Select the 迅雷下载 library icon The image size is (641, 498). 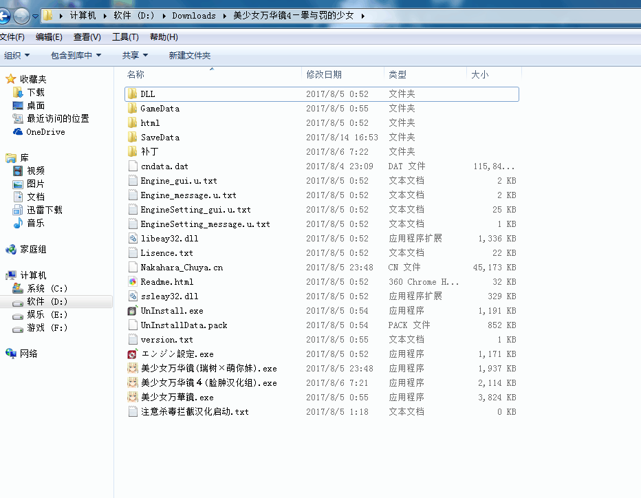(x=18, y=210)
